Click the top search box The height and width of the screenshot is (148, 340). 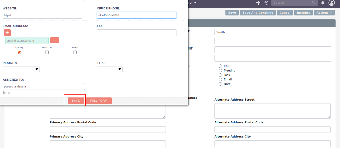pos(294,3)
